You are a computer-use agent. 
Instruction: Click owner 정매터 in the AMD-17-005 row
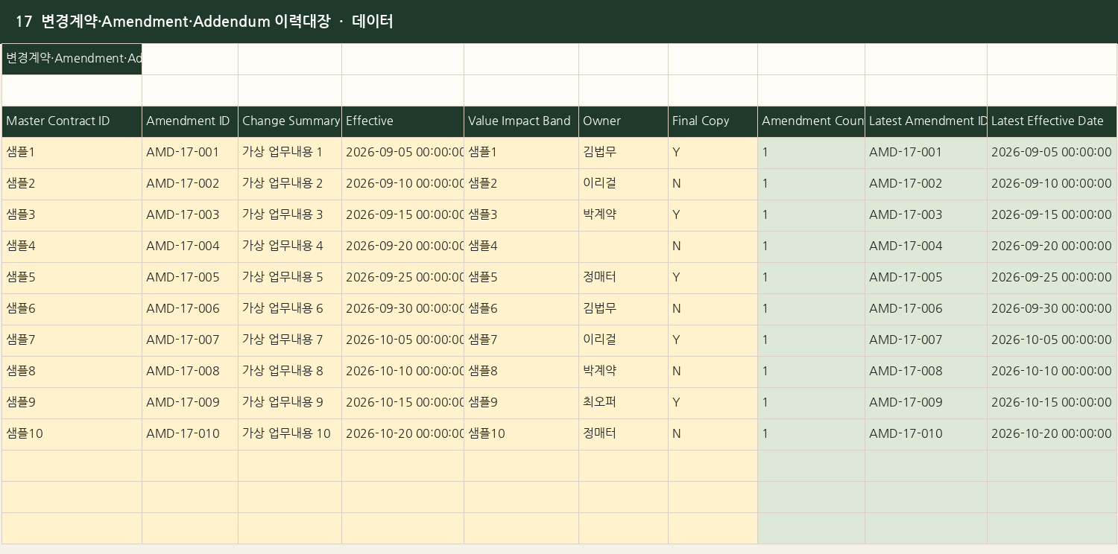tap(623, 278)
